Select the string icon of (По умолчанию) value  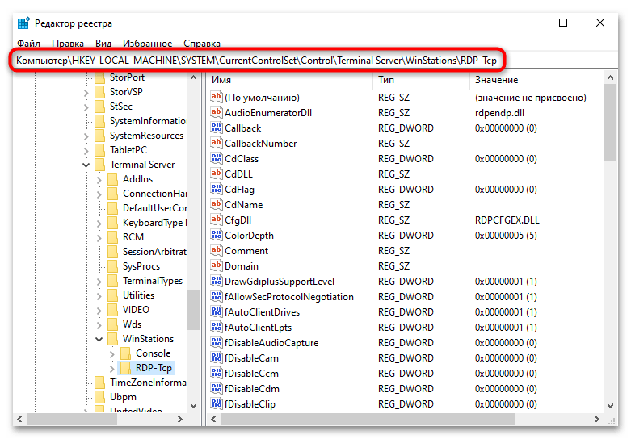pyautogui.click(x=216, y=97)
